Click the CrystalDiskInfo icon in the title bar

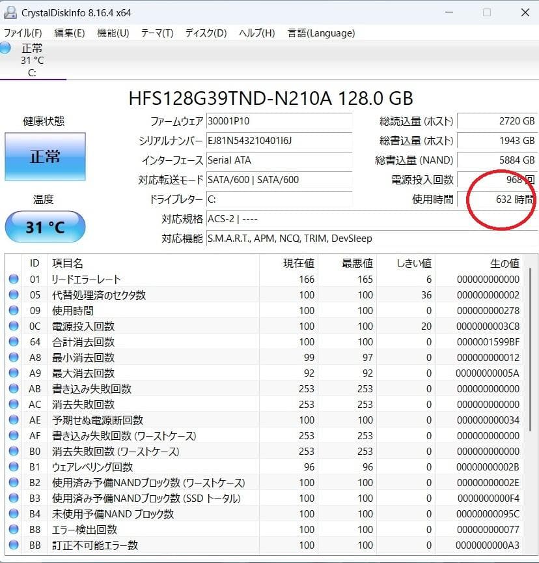coord(10,12)
